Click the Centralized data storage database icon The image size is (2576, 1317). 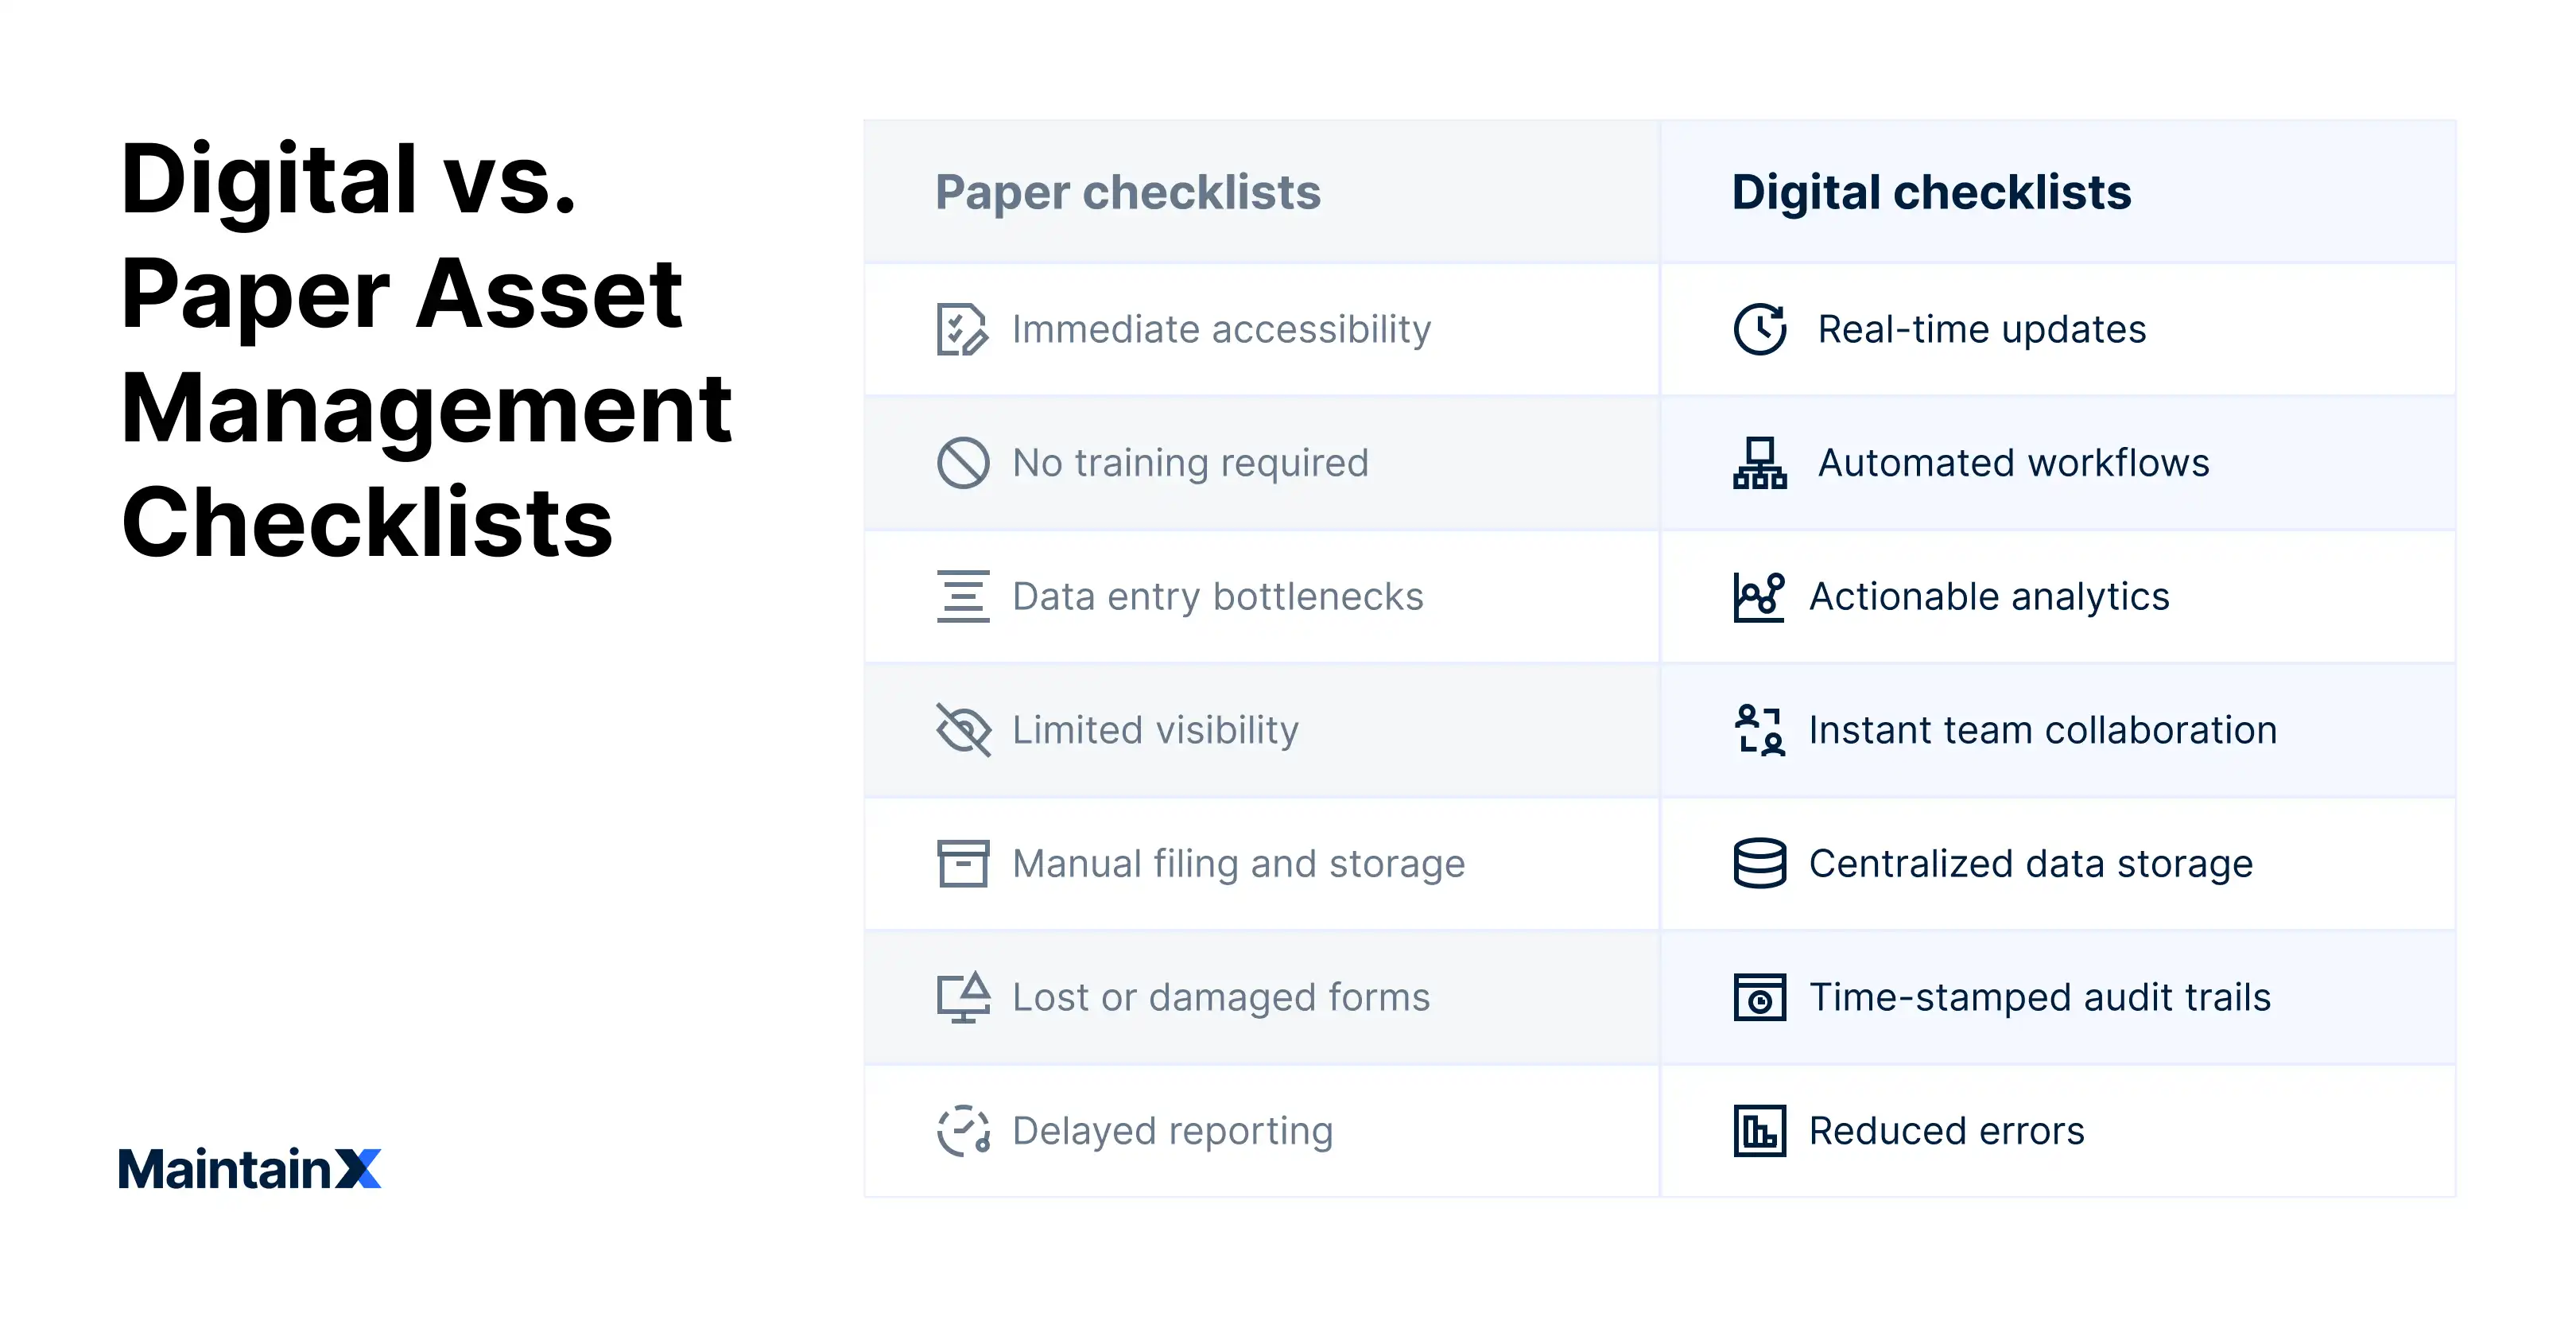pyautogui.click(x=1759, y=863)
